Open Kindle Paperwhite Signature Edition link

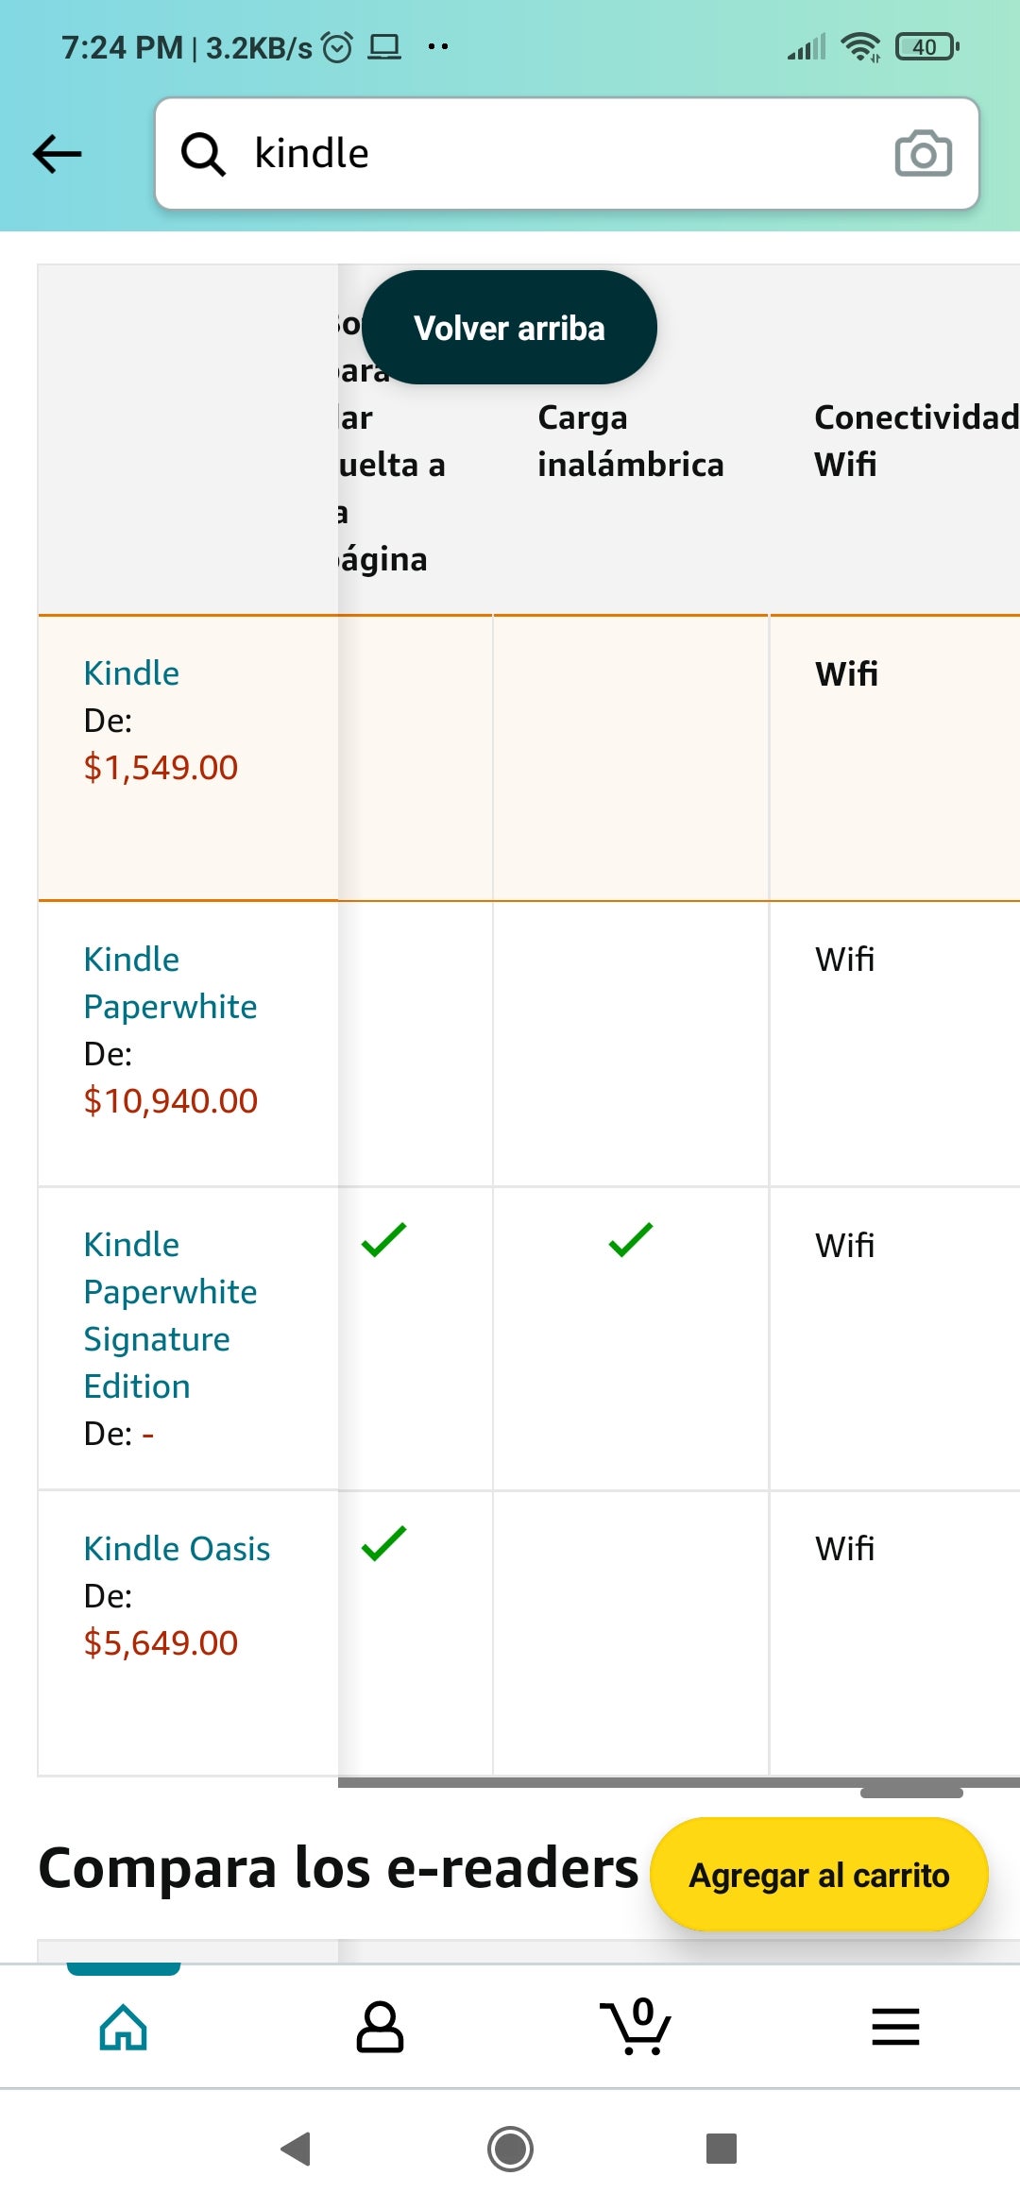point(170,1315)
